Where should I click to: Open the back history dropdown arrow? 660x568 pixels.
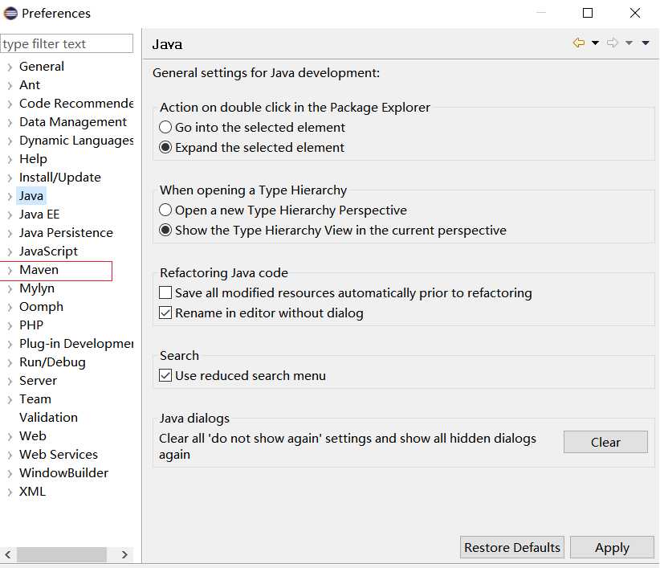click(595, 43)
